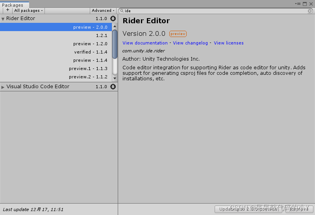This screenshot has width=315, height=215.
Task: Open View documentation link
Action: [x=145, y=43]
